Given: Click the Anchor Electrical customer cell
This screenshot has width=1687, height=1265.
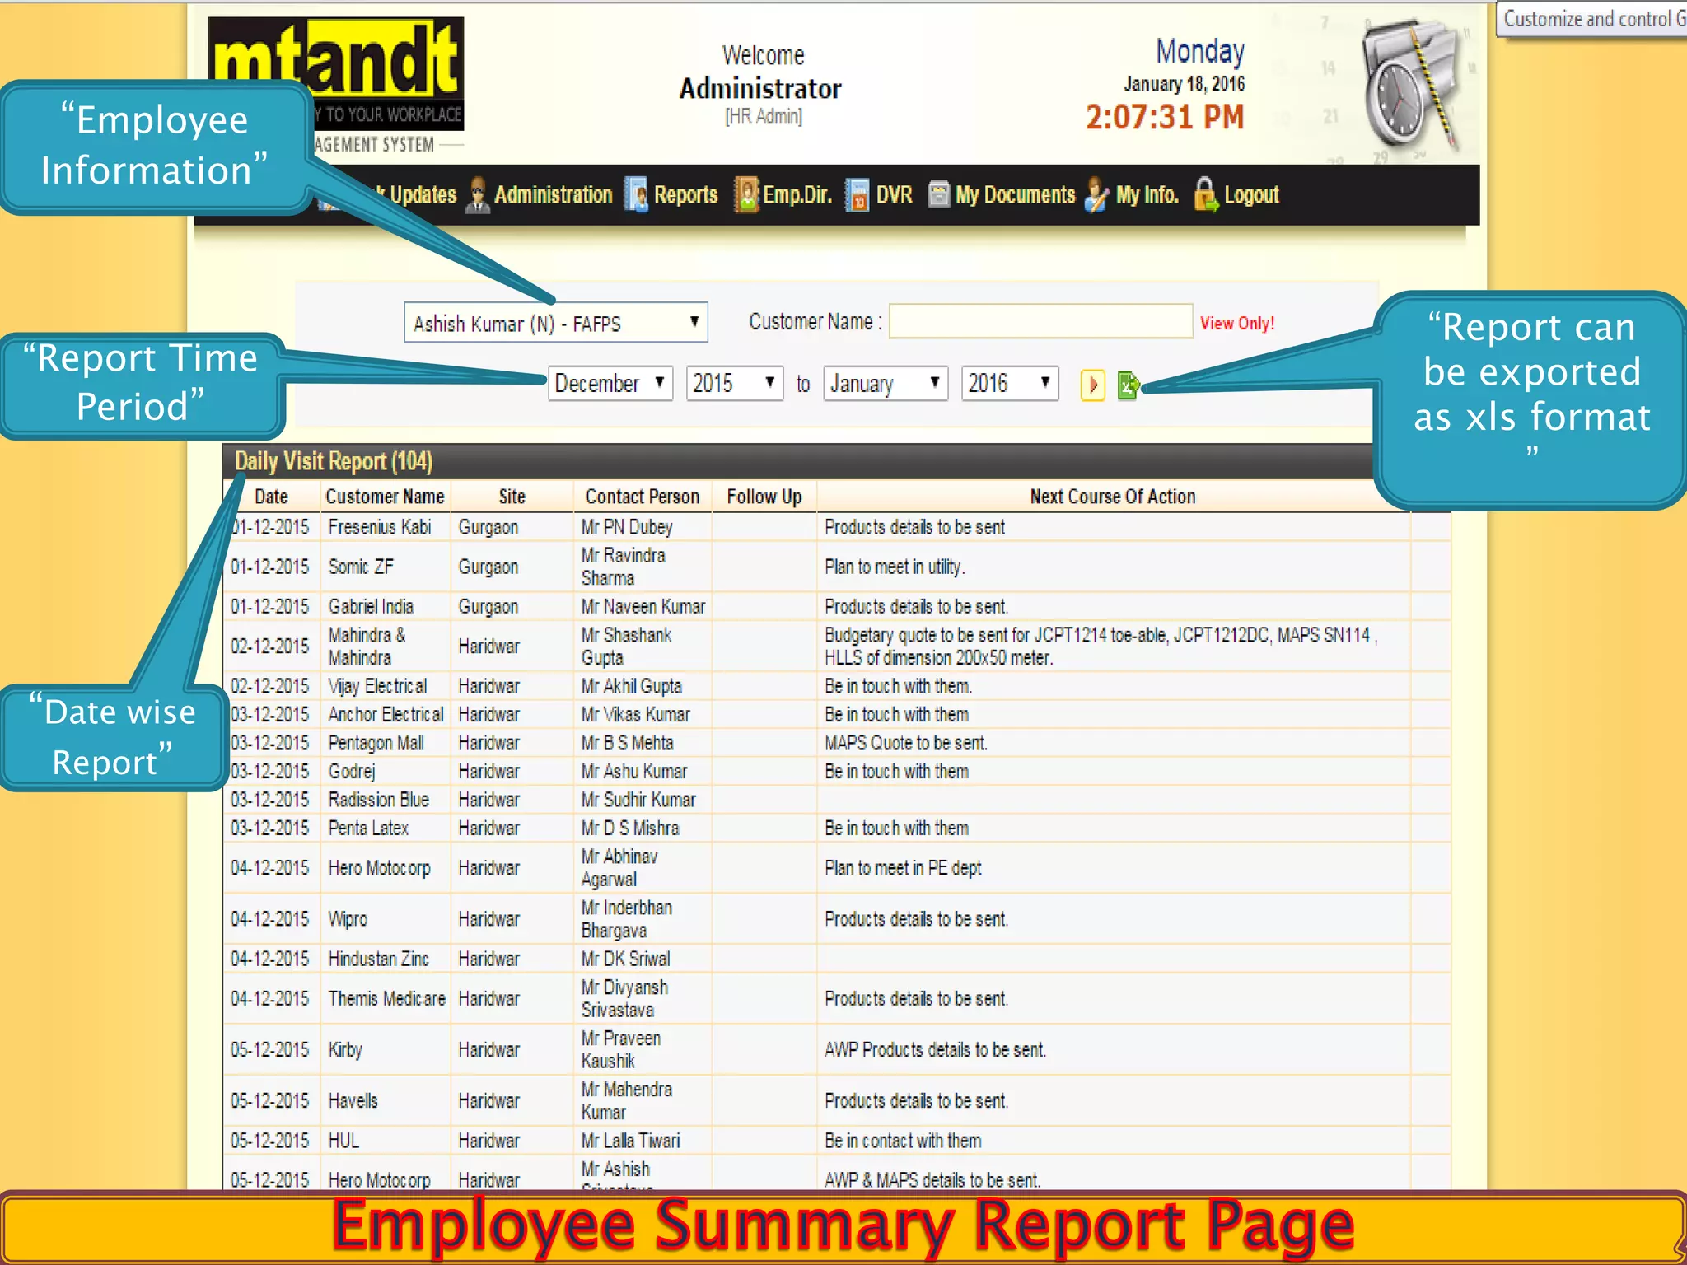Looking at the screenshot, I should pyautogui.click(x=386, y=714).
